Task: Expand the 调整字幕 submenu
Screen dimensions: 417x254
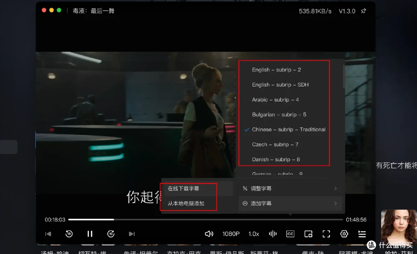Action: pos(290,189)
